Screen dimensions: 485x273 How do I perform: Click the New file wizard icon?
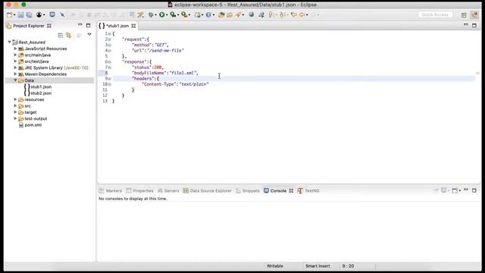[x=10, y=14]
